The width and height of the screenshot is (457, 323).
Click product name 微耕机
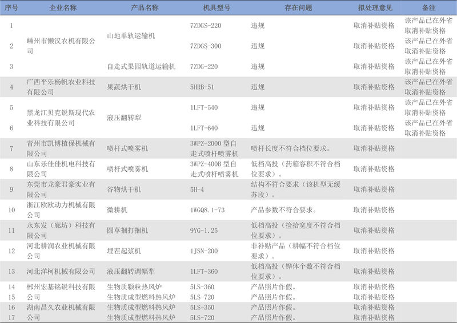[x=117, y=210]
